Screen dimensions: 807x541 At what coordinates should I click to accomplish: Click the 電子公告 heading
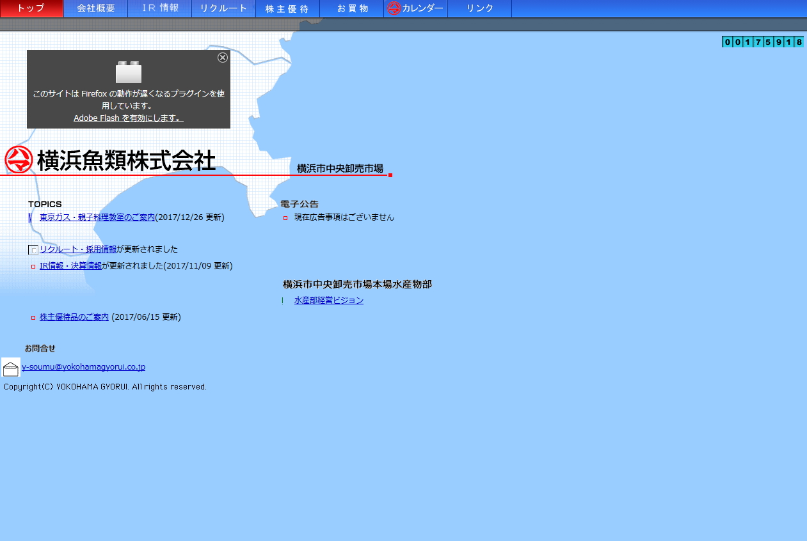coord(300,204)
